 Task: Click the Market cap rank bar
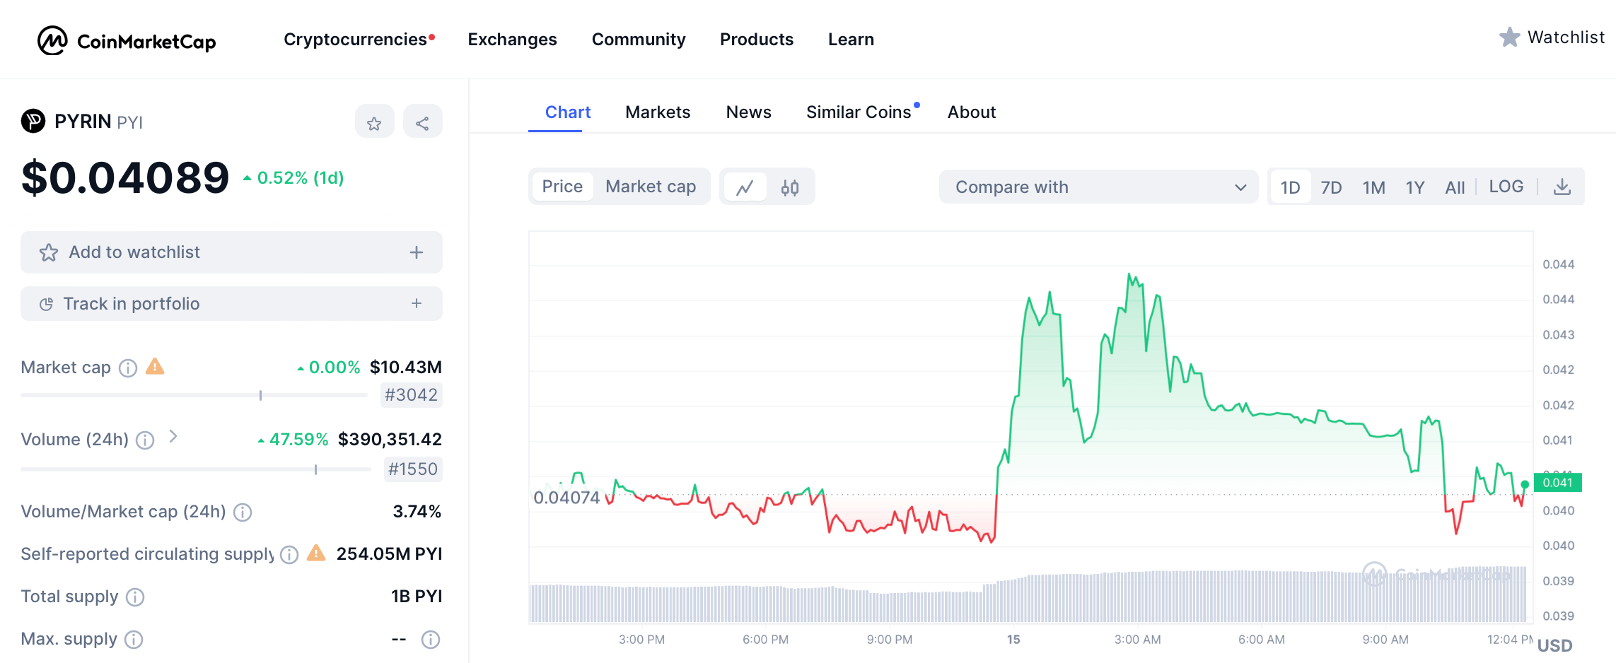point(194,395)
